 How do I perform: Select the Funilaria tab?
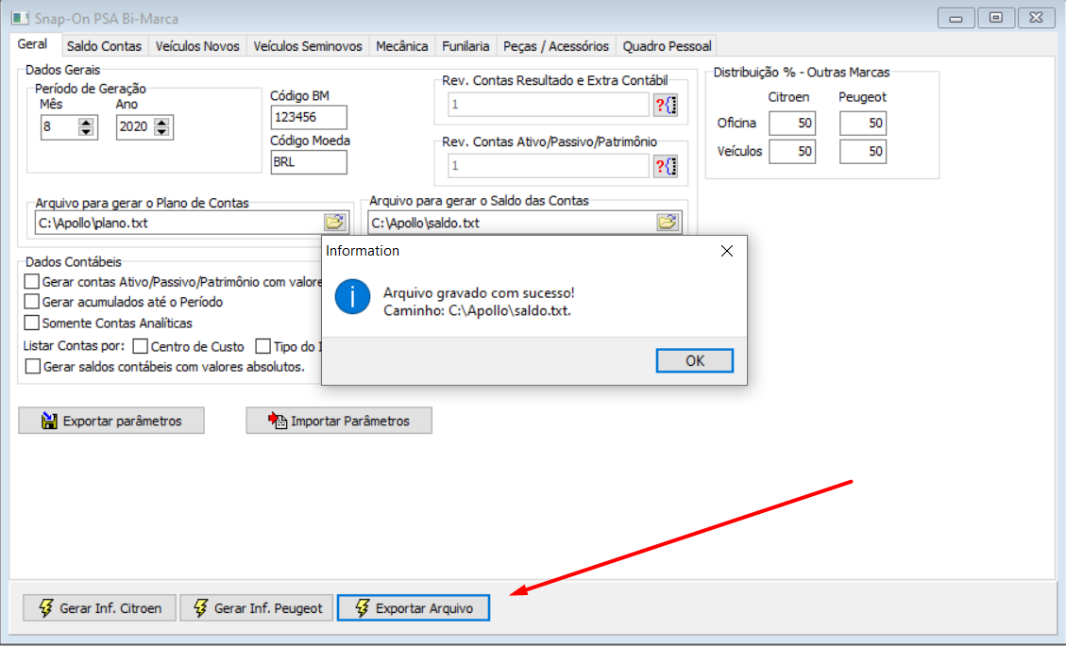click(465, 46)
